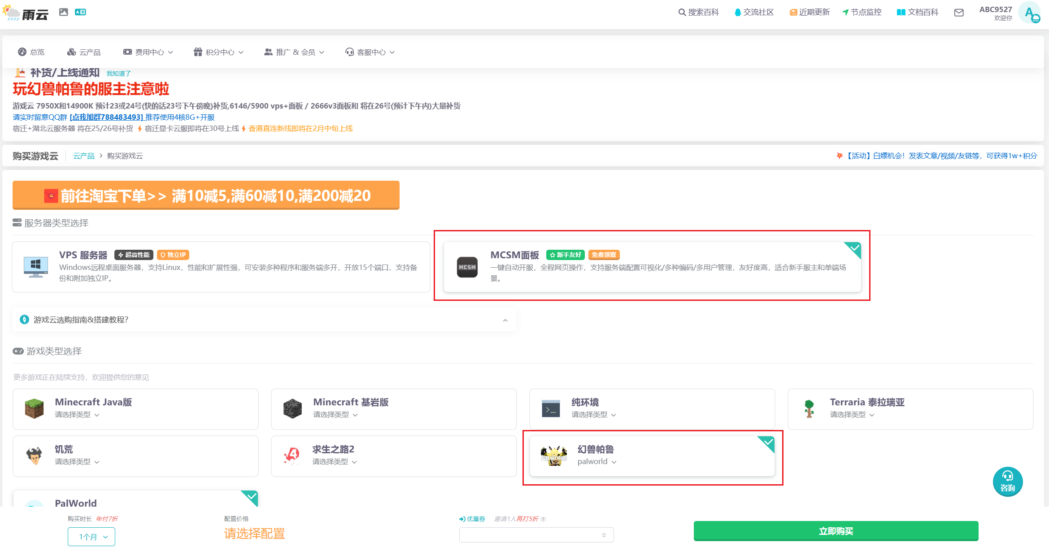This screenshot has width=1049, height=547.
Task: Click the orange 前往淘宝下单 banner
Action: [x=206, y=195]
